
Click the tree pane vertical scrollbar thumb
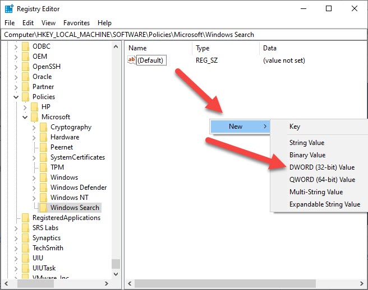pos(116,264)
